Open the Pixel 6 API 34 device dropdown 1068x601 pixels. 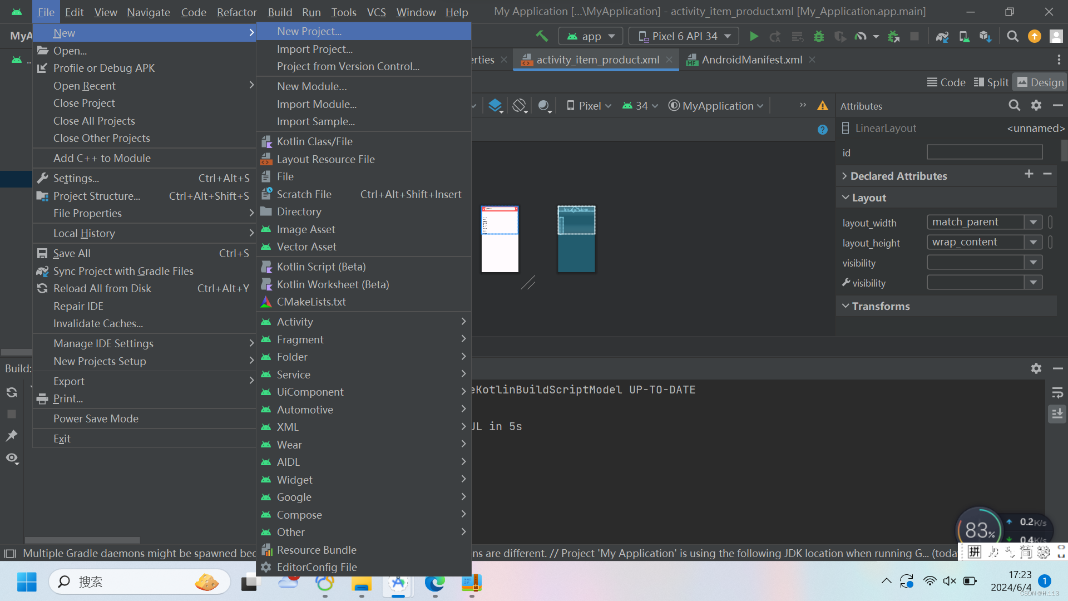684,37
